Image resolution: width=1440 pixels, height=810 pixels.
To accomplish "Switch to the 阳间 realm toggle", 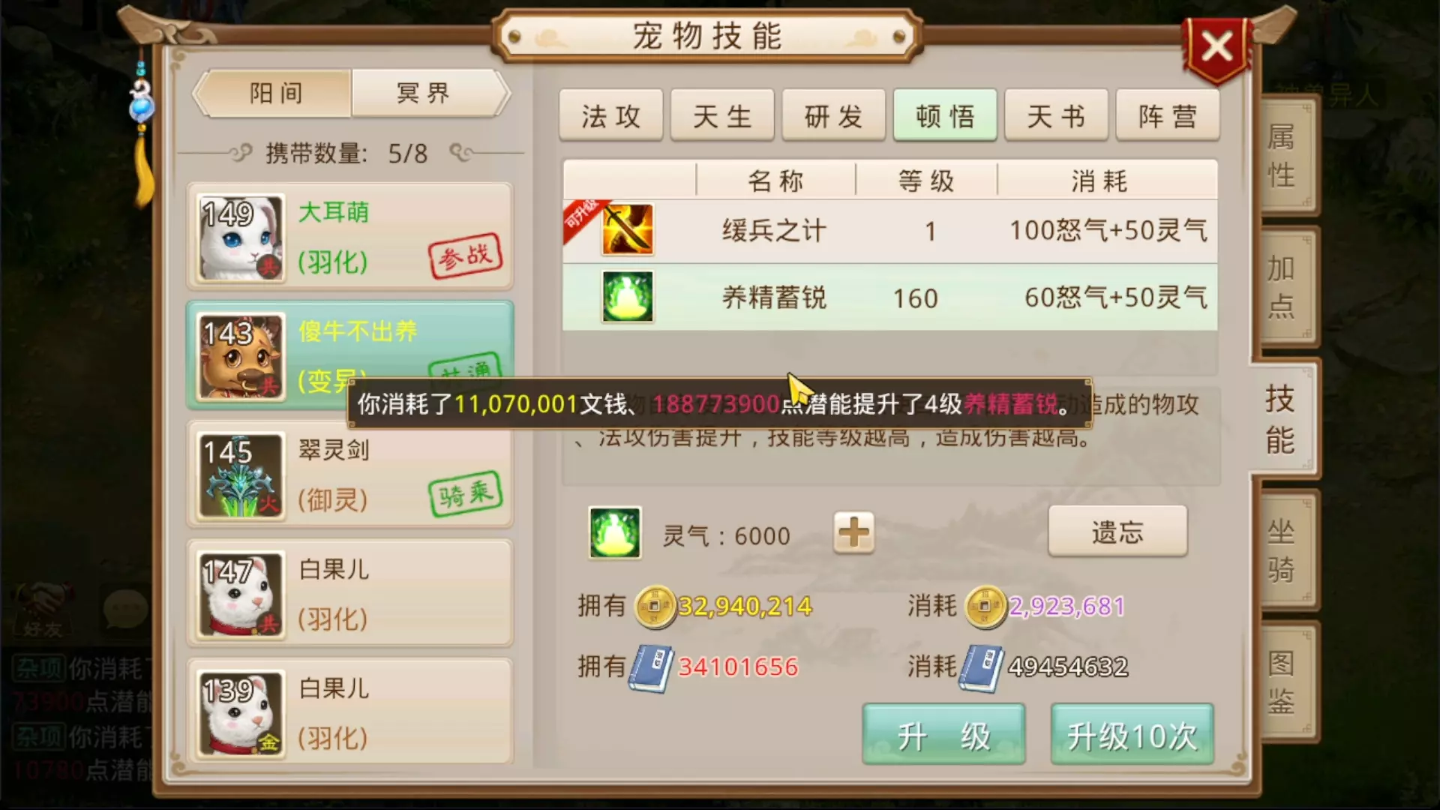I will click(x=276, y=93).
